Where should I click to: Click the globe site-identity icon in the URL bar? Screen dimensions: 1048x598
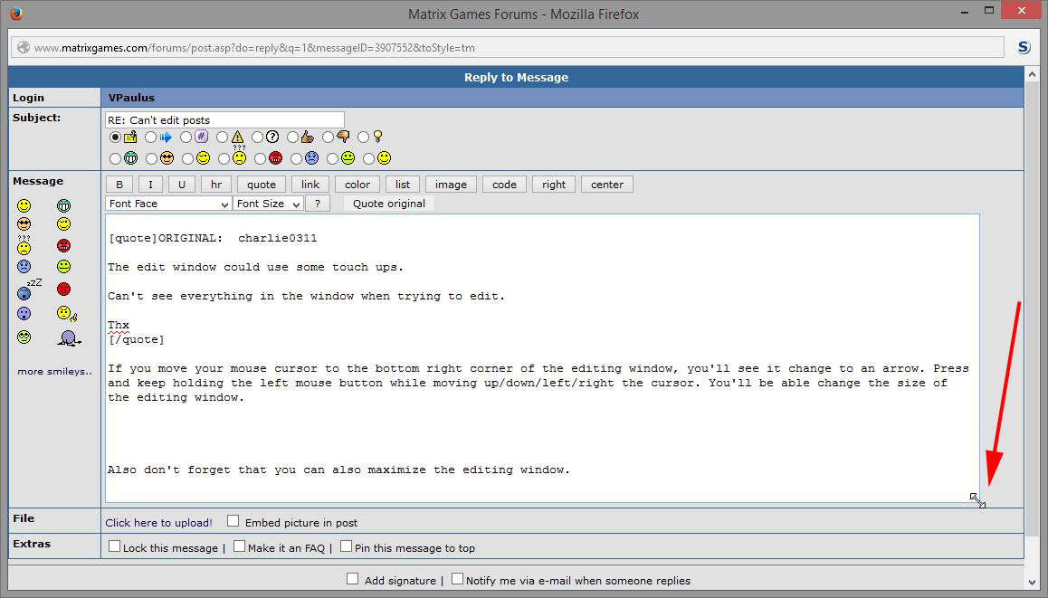click(24, 47)
